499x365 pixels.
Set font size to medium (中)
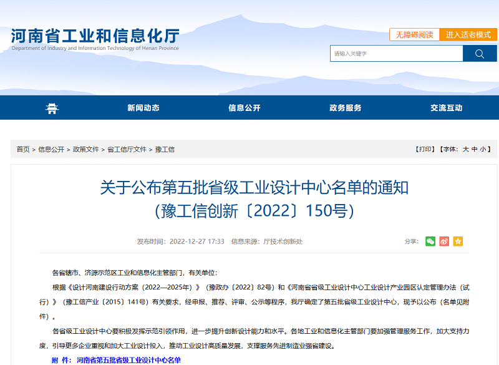474,149
